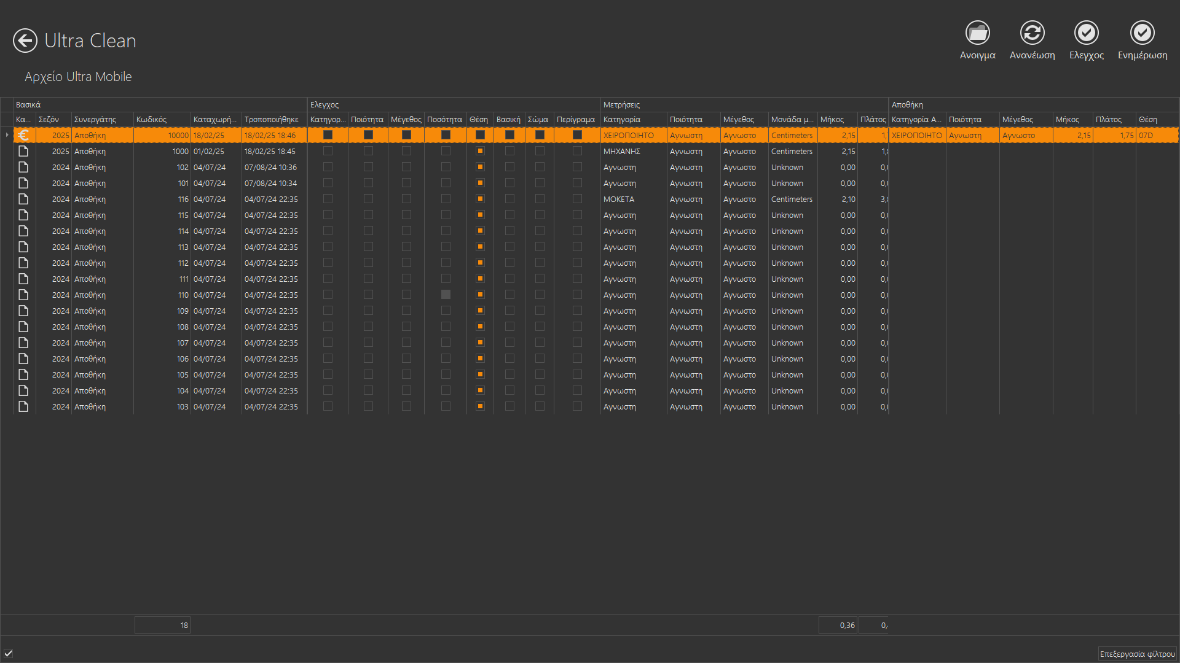Open file with the Ανοιγμα icon

(977, 33)
